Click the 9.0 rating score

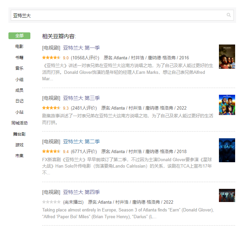click(x=66, y=58)
